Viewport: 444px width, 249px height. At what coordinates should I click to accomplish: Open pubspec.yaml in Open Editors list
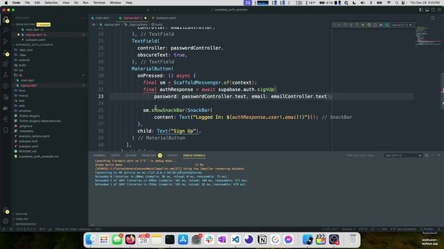(35, 40)
